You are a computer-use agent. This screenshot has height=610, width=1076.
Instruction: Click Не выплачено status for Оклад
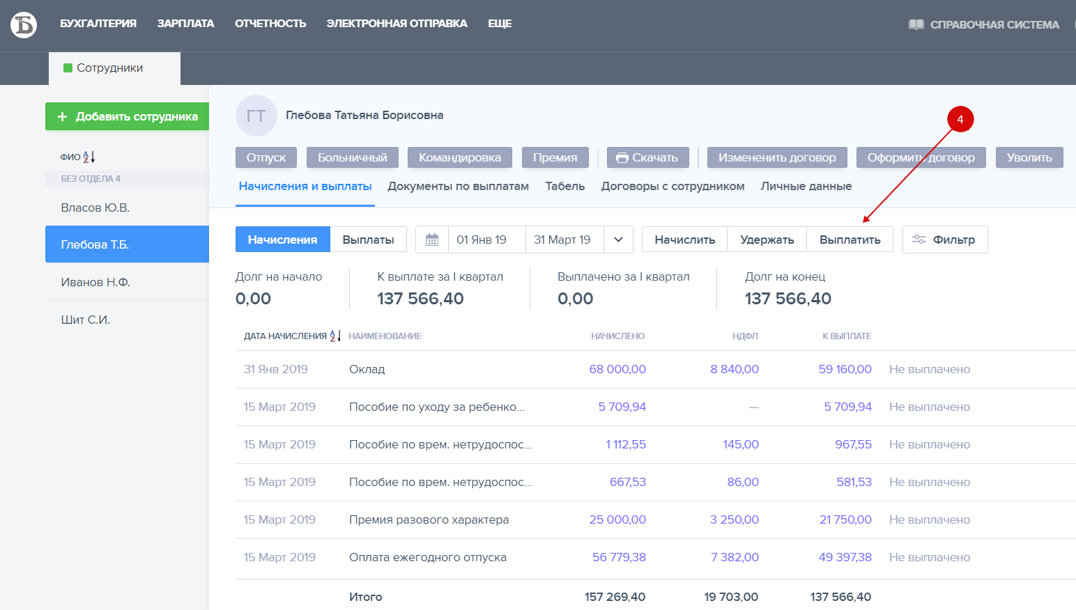coord(930,369)
